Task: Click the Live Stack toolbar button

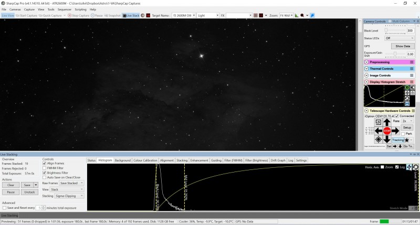Action: tap(131, 16)
